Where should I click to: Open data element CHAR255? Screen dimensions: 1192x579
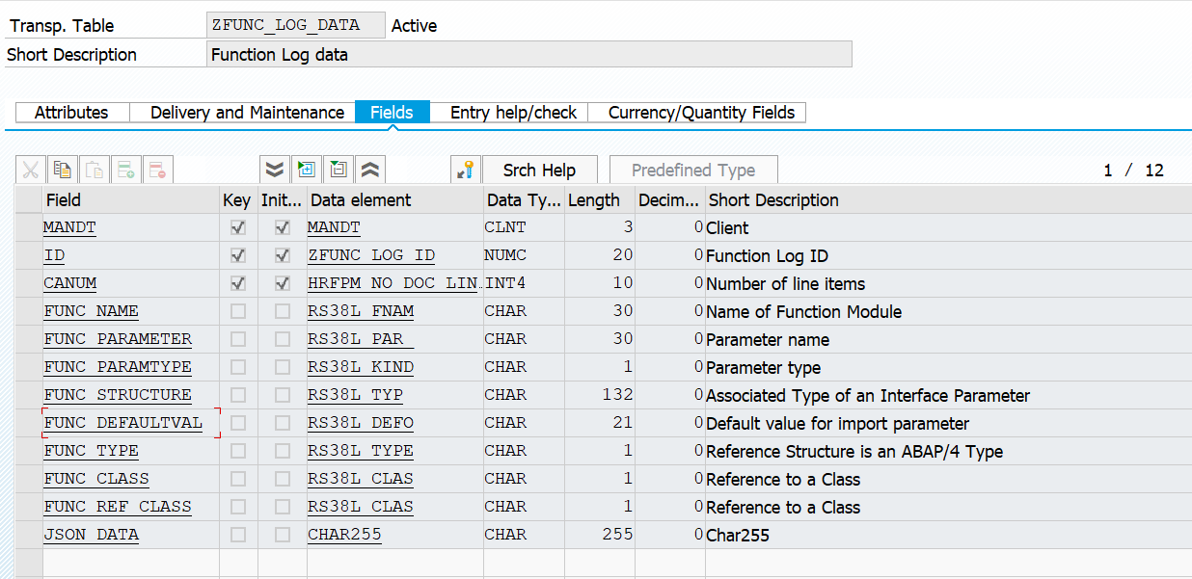click(344, 535)
